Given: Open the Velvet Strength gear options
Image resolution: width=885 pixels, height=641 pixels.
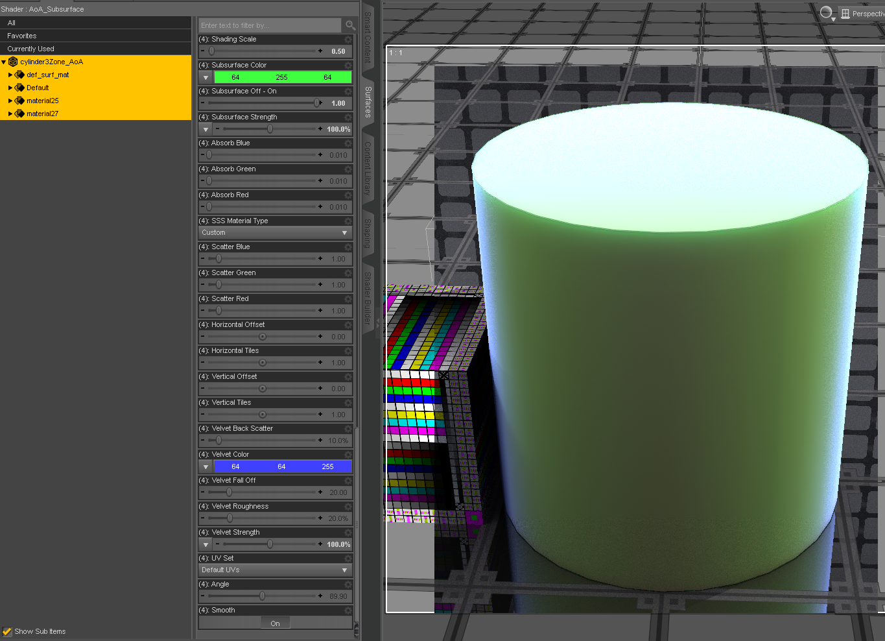Looking at the screenshot, I should [348, 533].
